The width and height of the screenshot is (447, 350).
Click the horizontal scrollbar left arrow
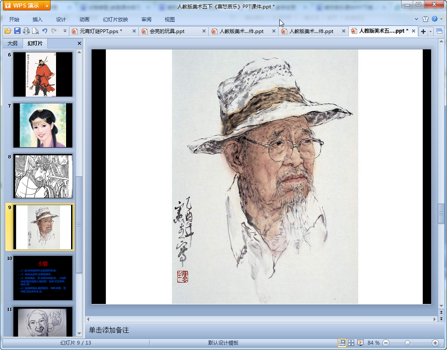tap(88, 319)
